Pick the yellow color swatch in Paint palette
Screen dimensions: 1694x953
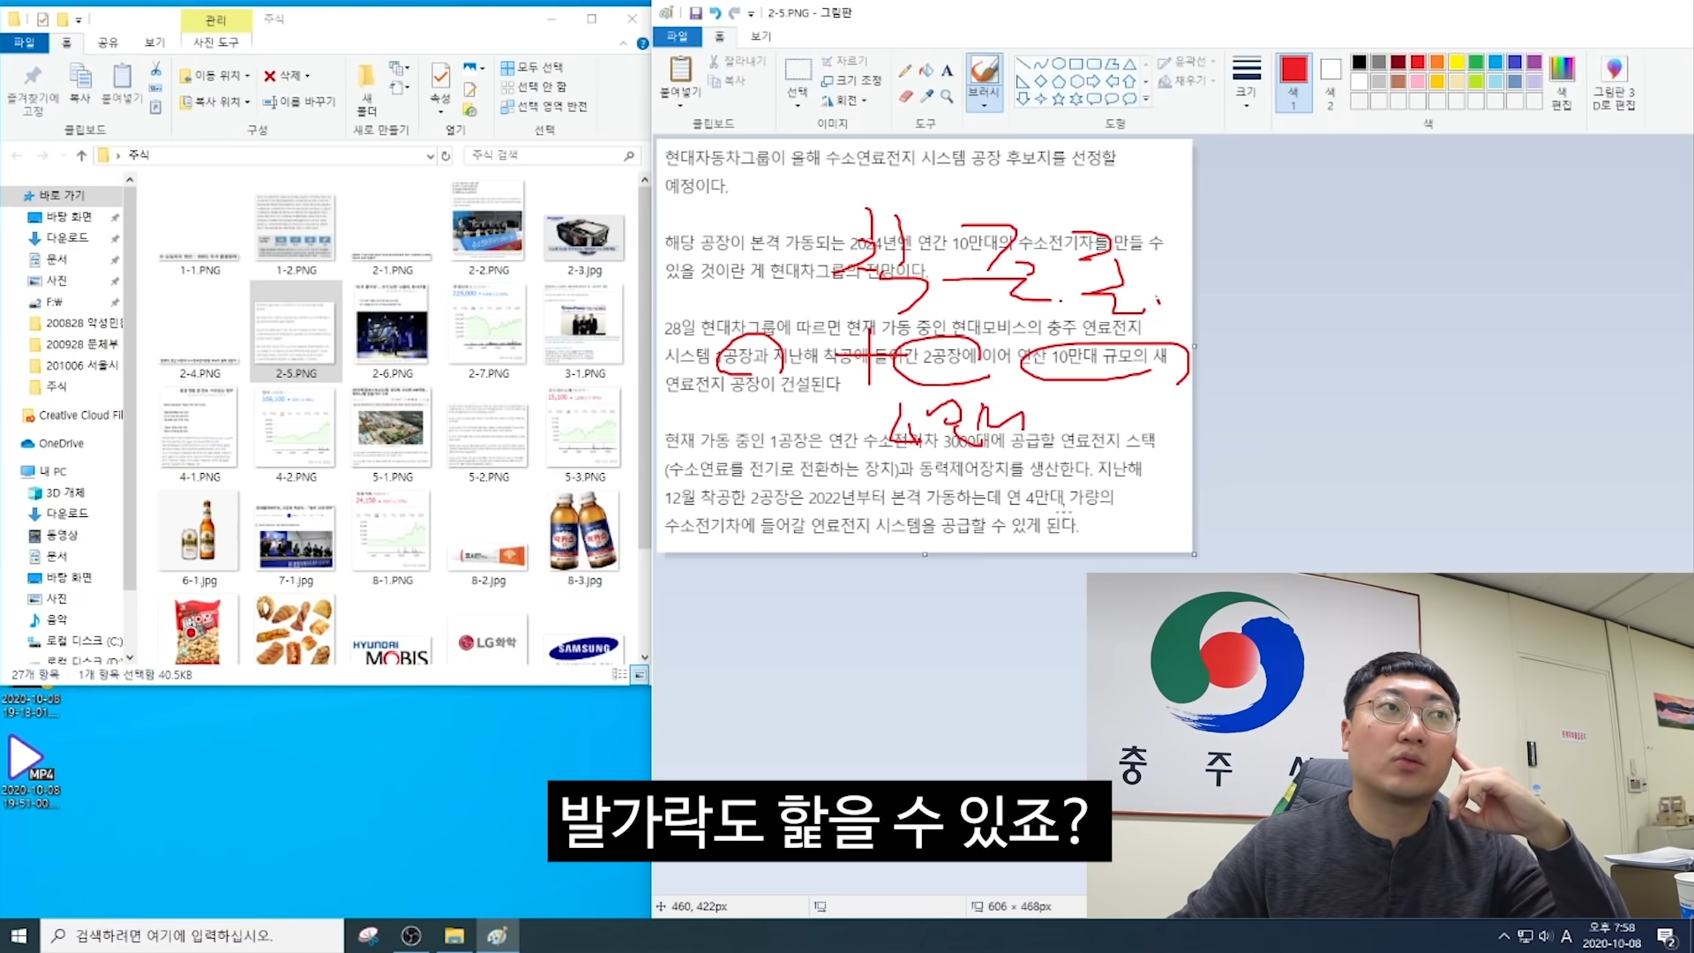point(1457,62)
